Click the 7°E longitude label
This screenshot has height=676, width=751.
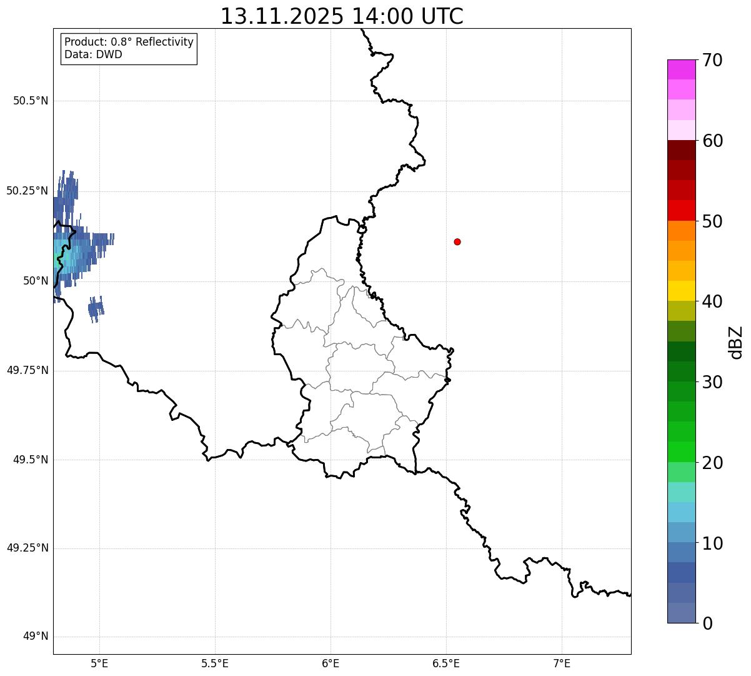click(562, 663)
